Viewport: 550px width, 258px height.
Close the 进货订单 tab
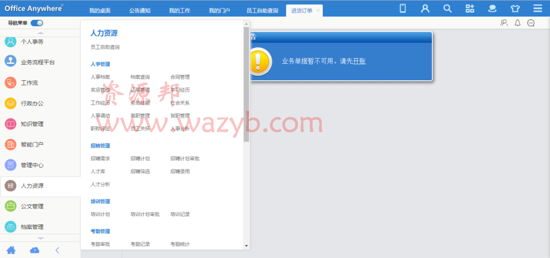click(318, 11)
